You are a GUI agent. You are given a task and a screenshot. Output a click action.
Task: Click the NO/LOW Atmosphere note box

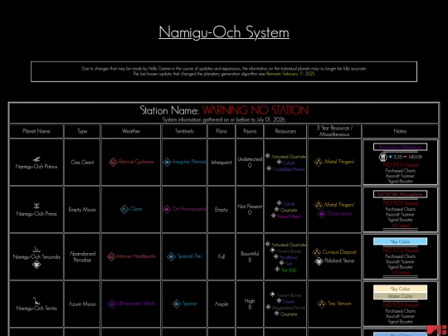point(400,194)
